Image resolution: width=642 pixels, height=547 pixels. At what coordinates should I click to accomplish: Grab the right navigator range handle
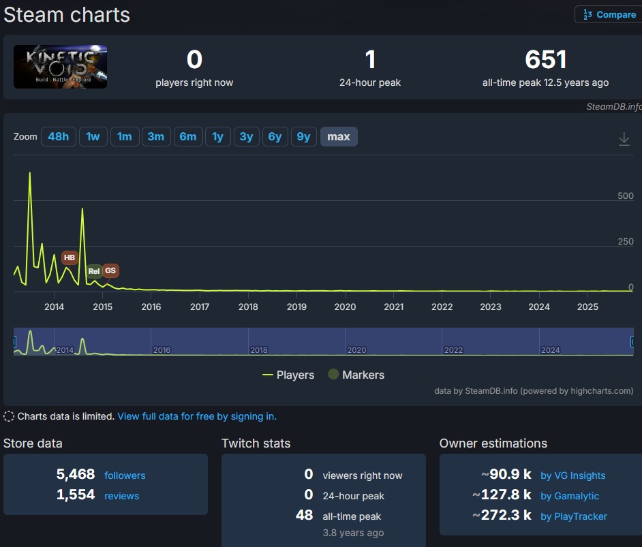[632, 341]
